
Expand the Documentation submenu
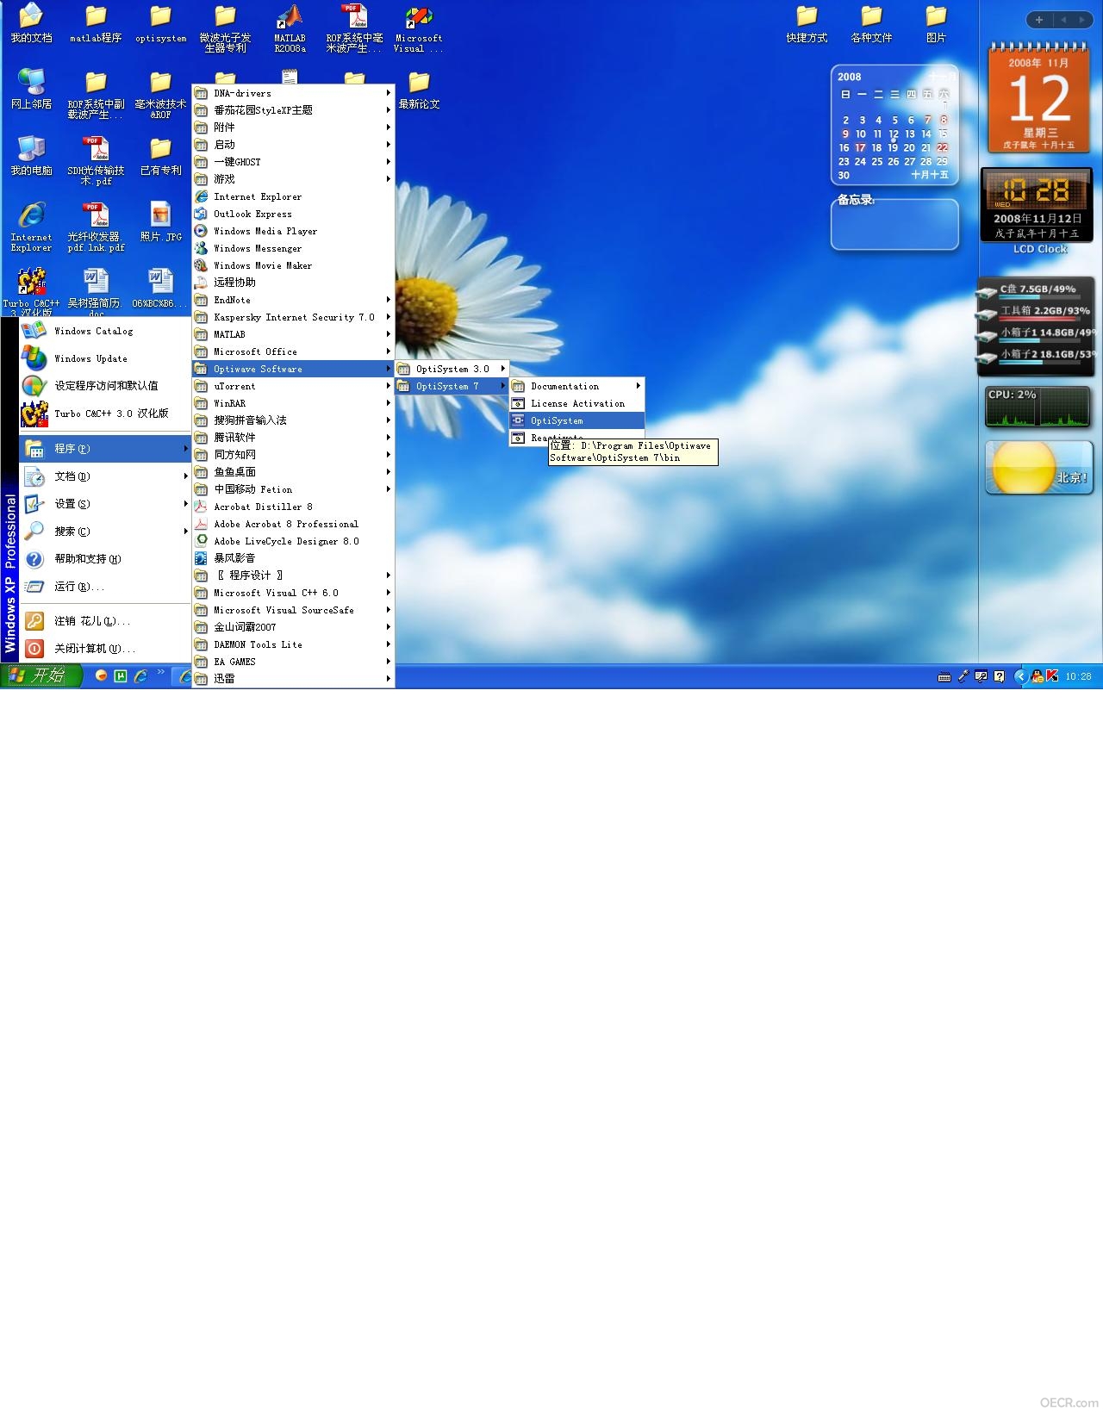576,386
